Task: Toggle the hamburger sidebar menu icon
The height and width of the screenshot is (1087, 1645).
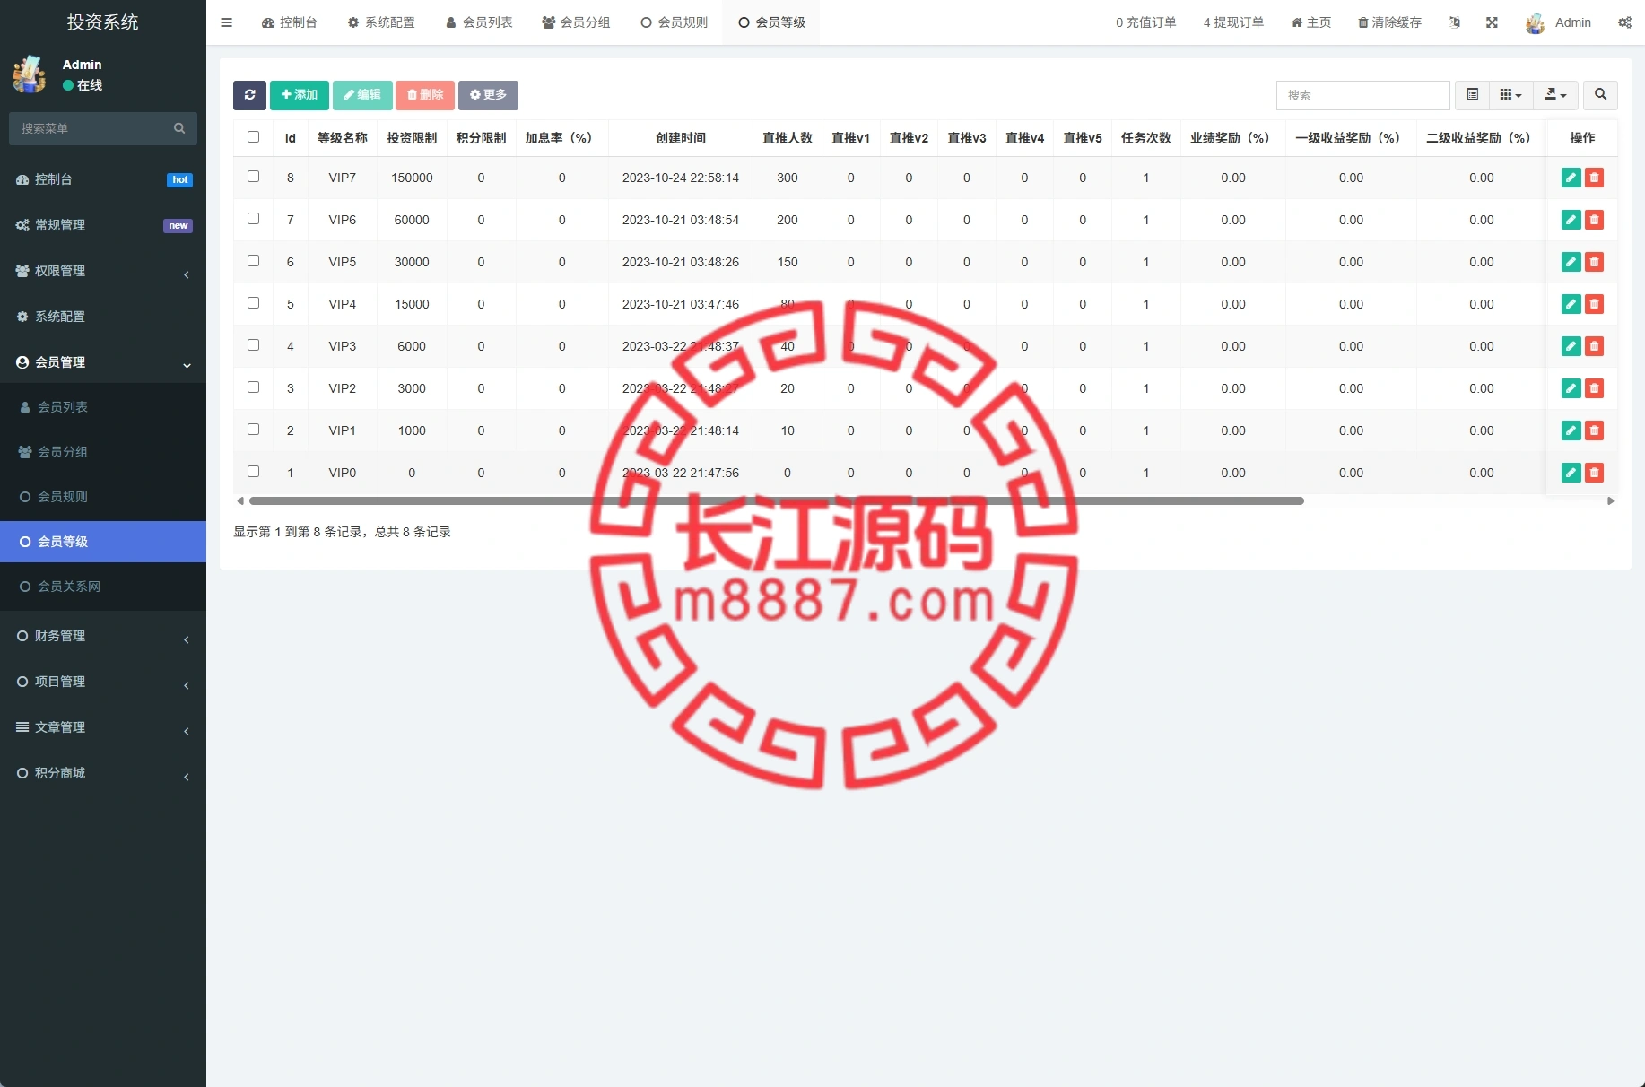Action: [226, 22]
